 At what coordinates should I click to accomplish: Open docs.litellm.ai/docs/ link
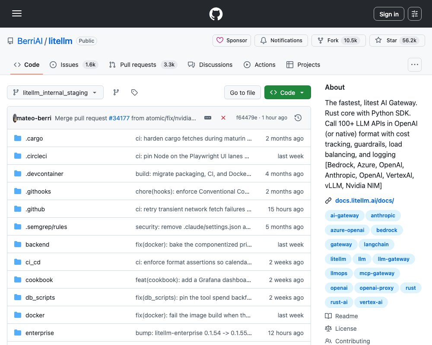365,201
